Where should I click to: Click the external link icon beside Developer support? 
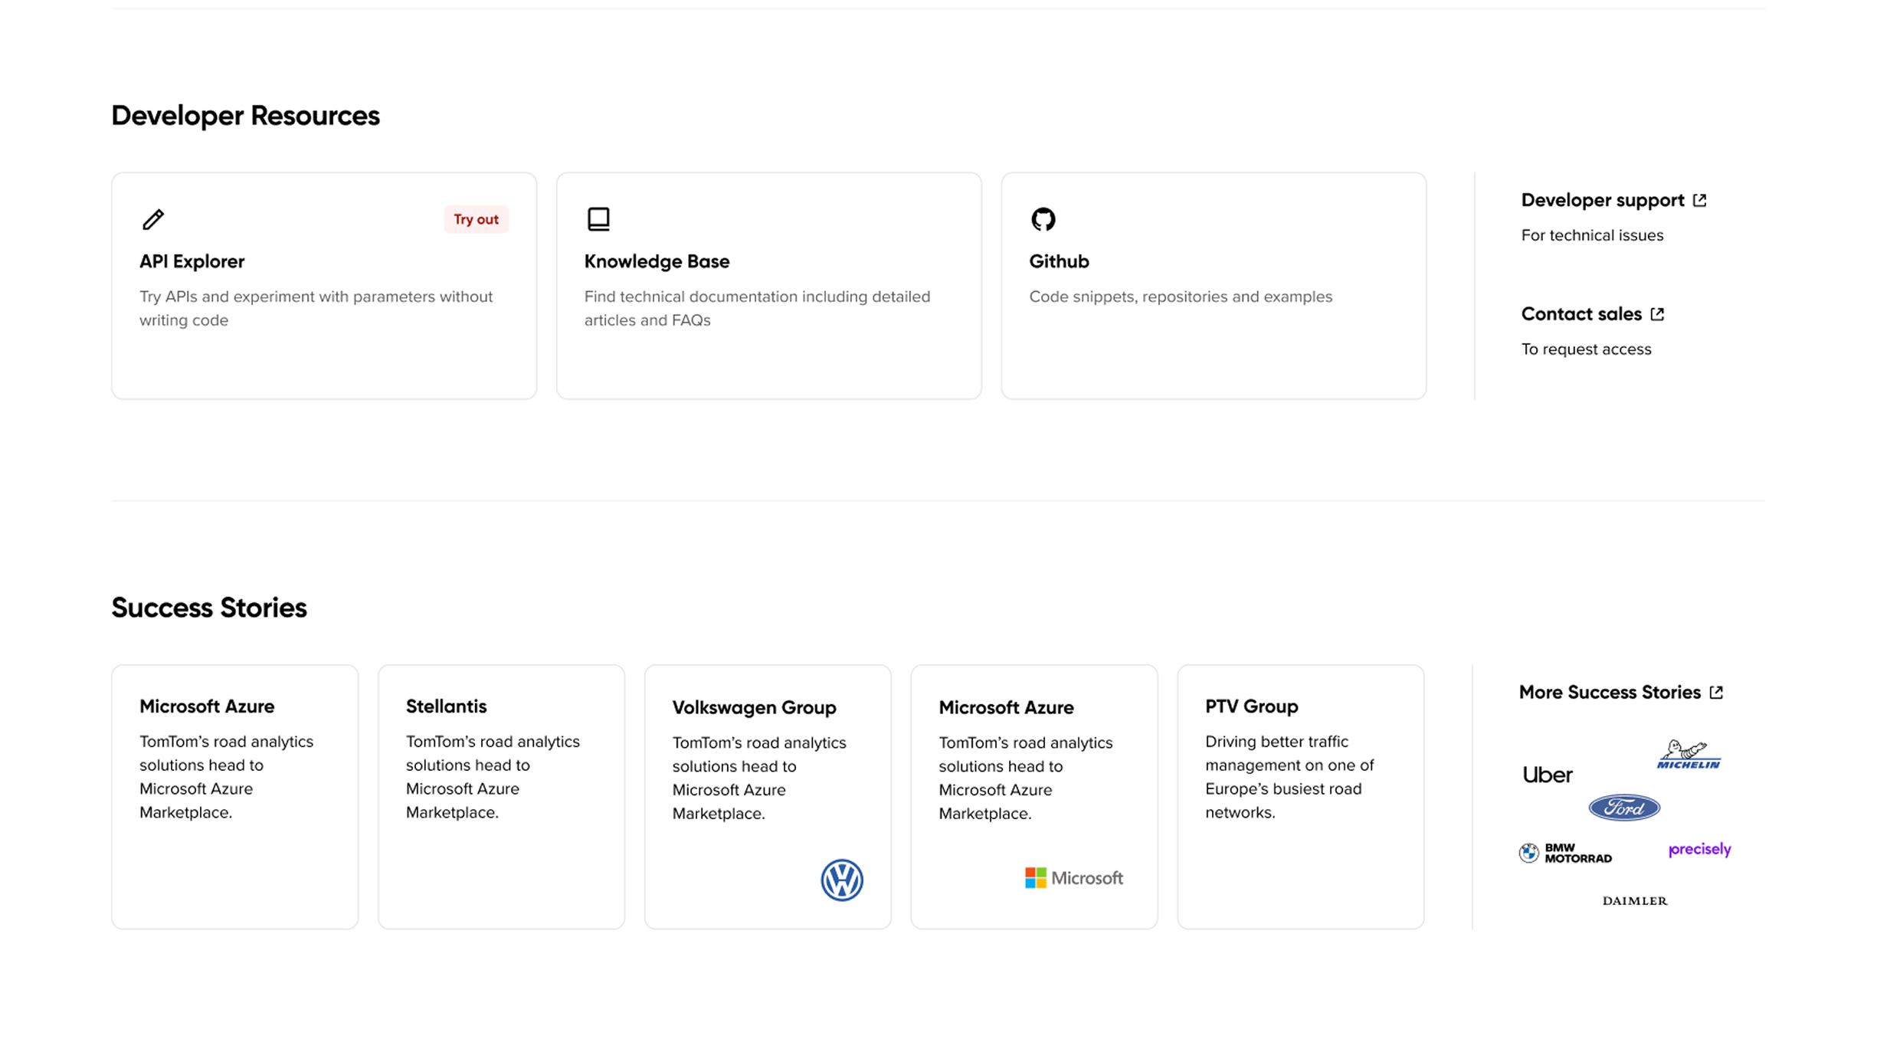(x=1700, y=200)
